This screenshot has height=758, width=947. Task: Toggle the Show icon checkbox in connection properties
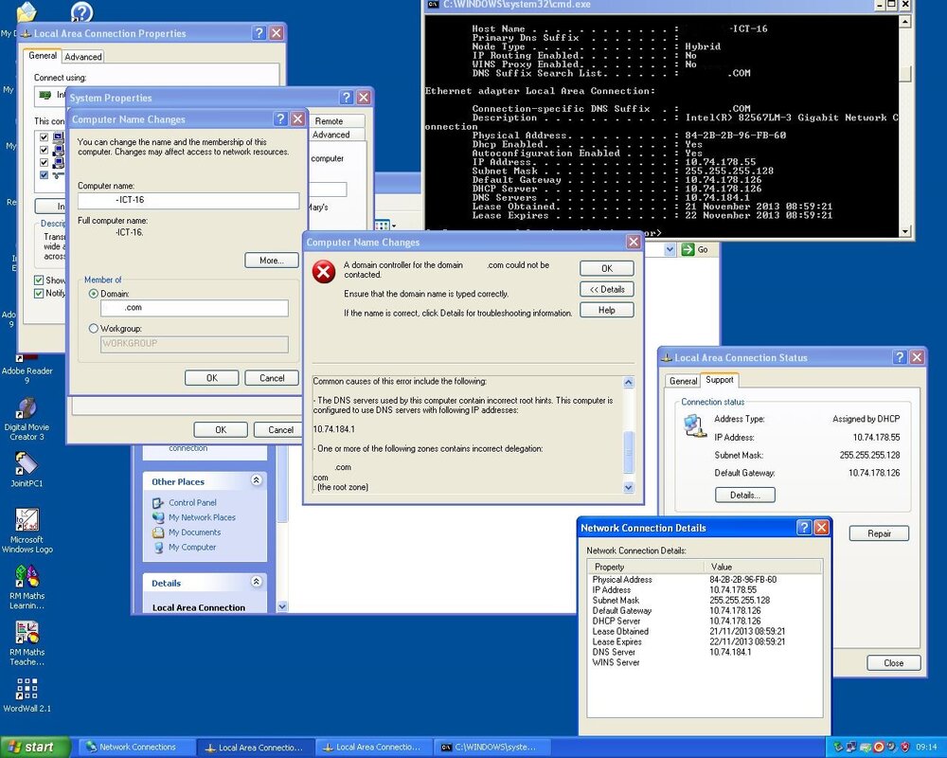pyautogui.click(x=39, y=280)
